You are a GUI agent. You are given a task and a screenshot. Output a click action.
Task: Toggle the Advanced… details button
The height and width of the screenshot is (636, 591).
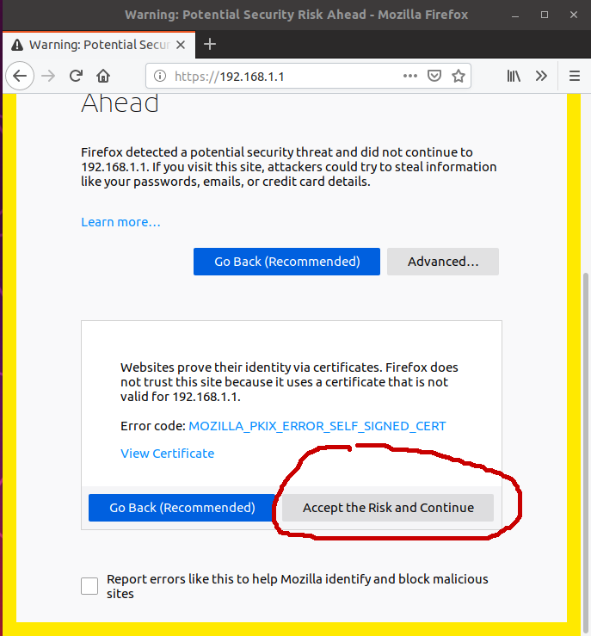tap(443, 262)
